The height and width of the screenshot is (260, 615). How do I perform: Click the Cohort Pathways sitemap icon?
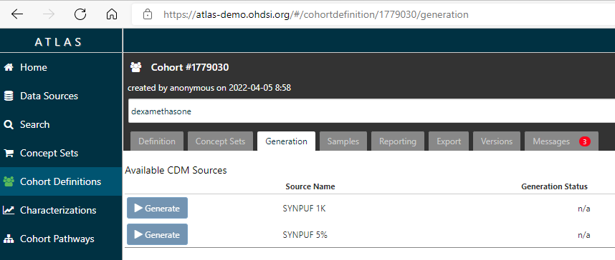[x=9, y=239]
